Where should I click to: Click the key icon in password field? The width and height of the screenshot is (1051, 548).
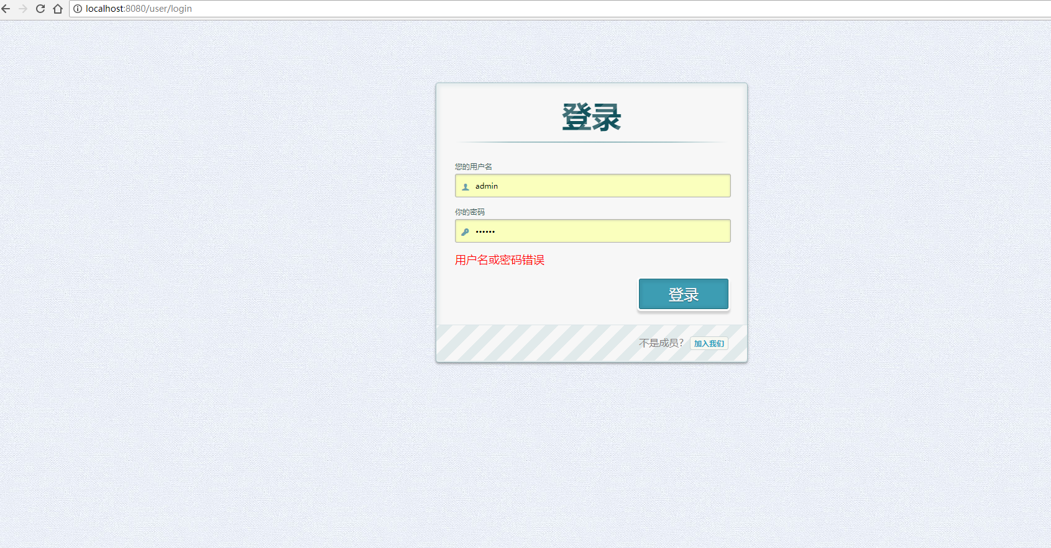pyautogui.click(x=466, y=231)
